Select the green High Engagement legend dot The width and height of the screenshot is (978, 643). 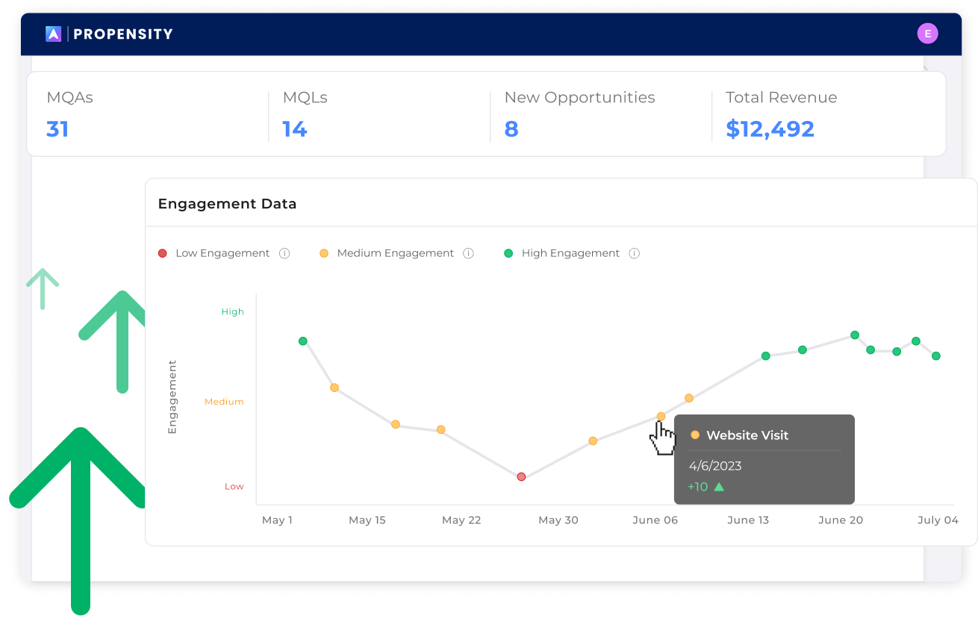click(508, 253)
